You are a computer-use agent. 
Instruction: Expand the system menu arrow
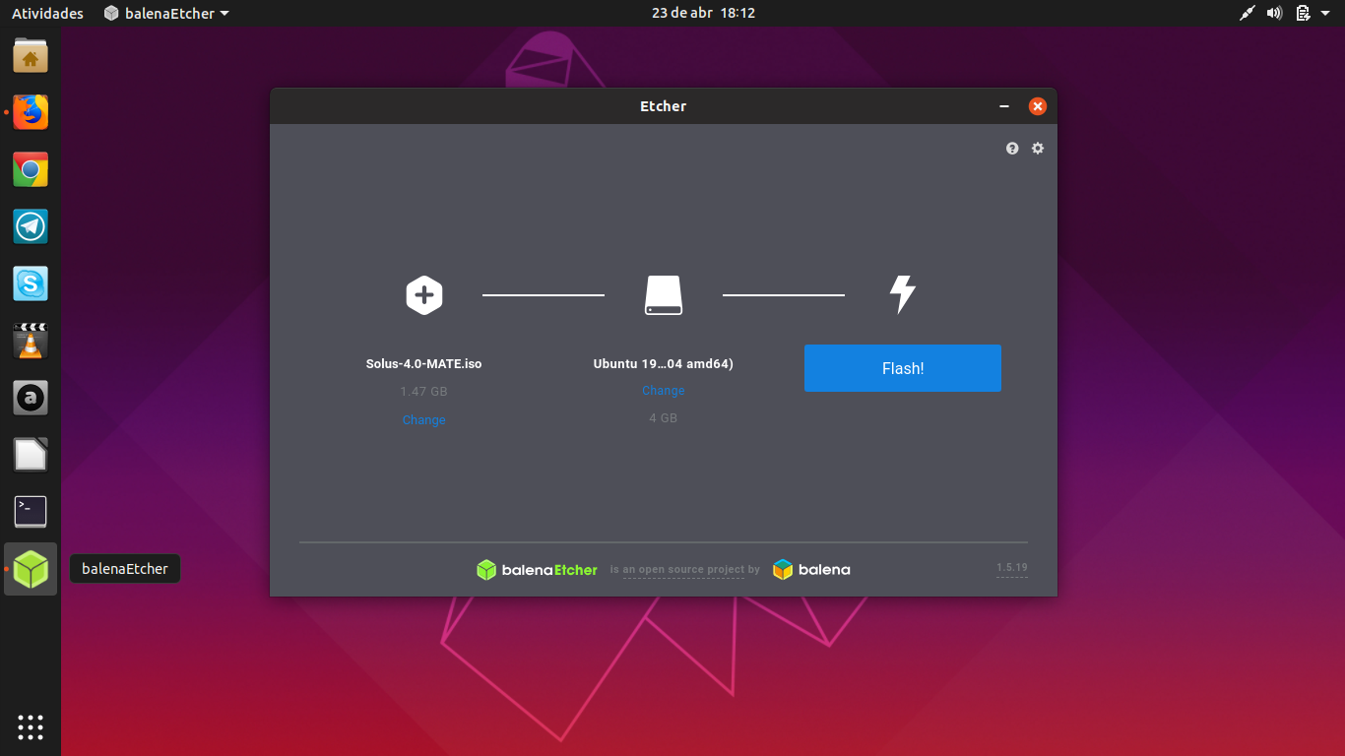(x=1326, y=14)
